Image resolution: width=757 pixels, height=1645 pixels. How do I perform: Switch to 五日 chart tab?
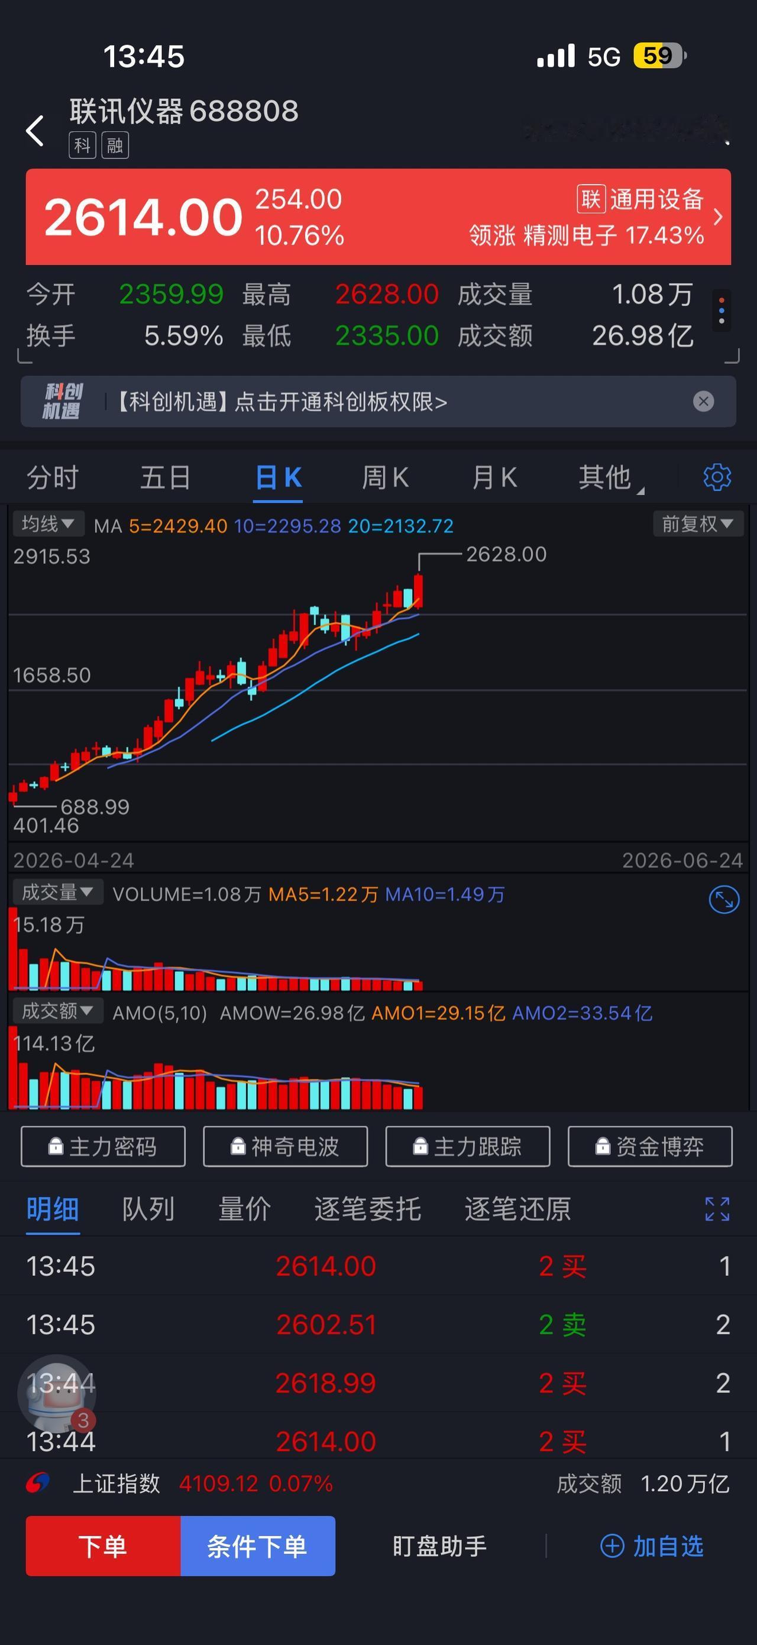tap(166, 477)
